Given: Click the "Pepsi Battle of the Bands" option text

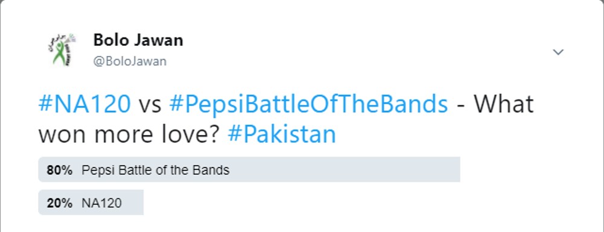Looking at the screenshot, I should [156, 170].
